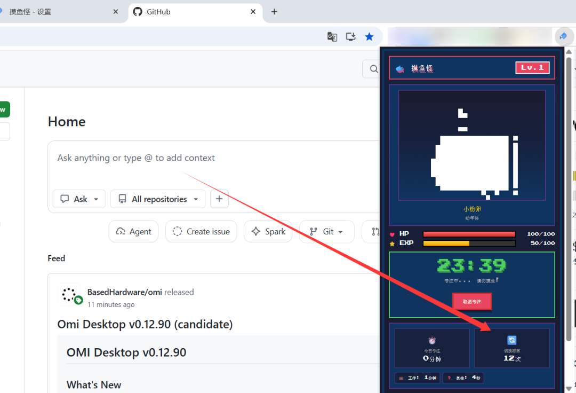The height and width of the screenshot is (393, 576).
Task: Expand the Git dropdown button
Action: click(x=327, y=232)
